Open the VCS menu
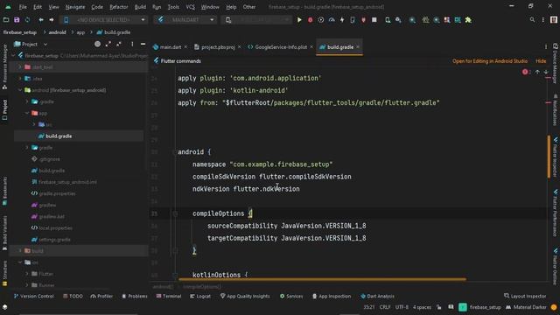Screen dimensions: 560x315 [191, 7]
